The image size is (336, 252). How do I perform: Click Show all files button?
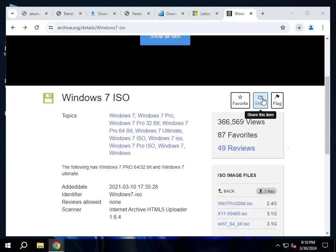coord(165,40)
